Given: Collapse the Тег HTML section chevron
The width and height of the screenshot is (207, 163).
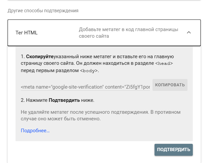Looking at the screenshot, I should [x=189, y=32].
